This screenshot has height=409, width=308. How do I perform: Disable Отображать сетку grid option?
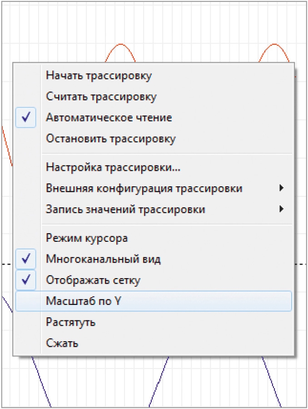[154, 280]
